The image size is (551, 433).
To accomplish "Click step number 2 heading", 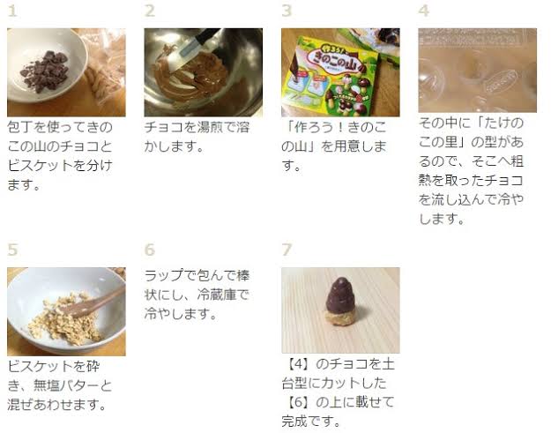I will [x=150, y=11].
